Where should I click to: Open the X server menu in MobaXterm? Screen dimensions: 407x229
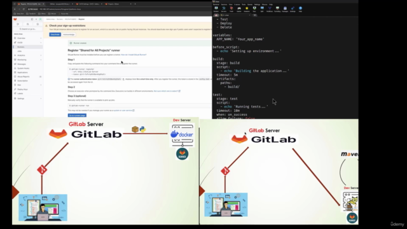237,4
